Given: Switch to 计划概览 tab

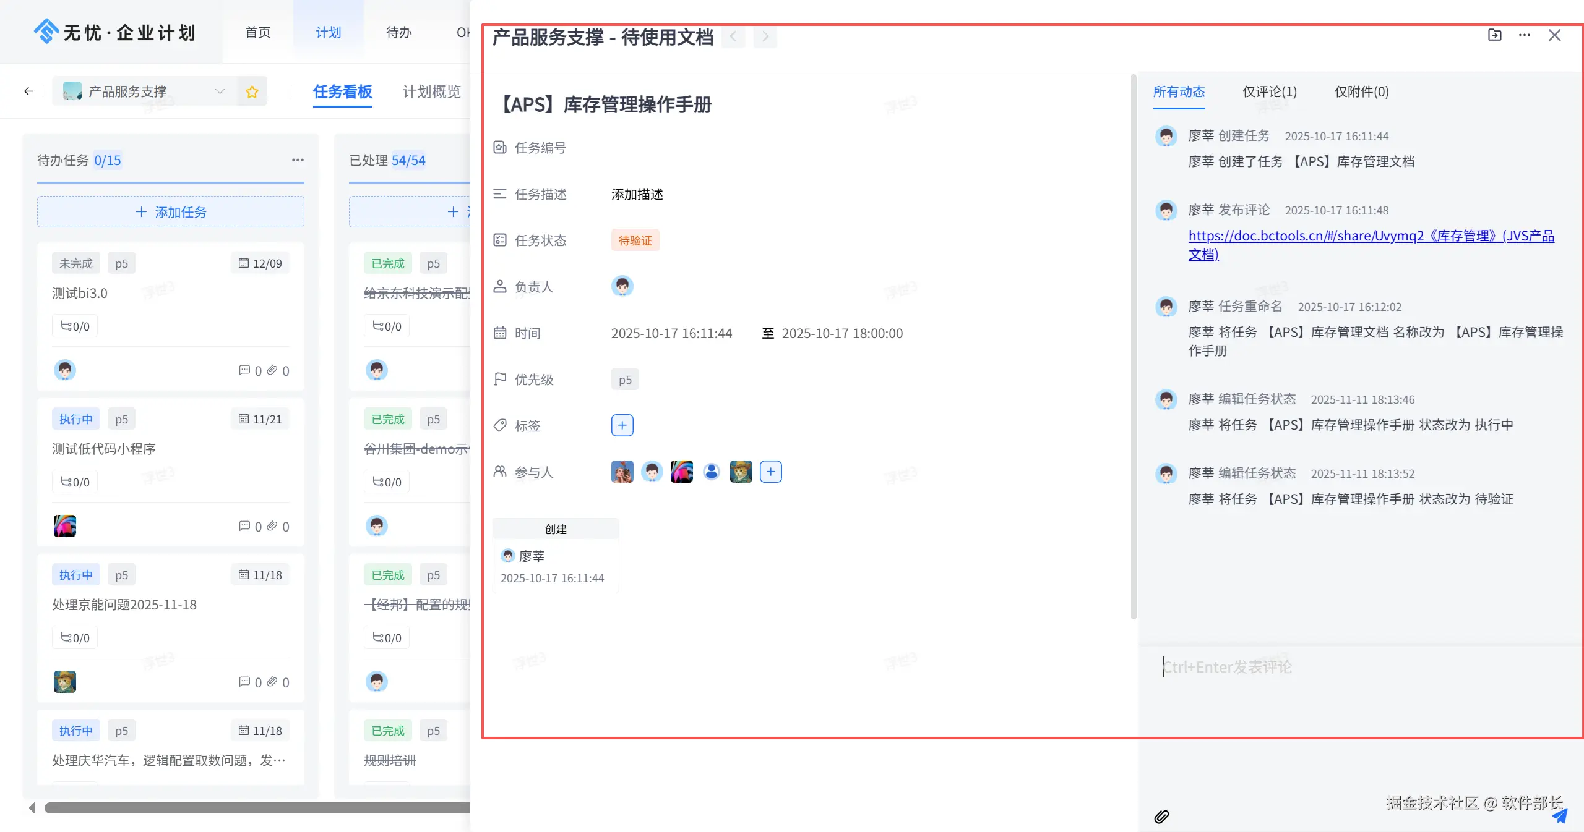Looking at the screenshot, I should [431, 91].
